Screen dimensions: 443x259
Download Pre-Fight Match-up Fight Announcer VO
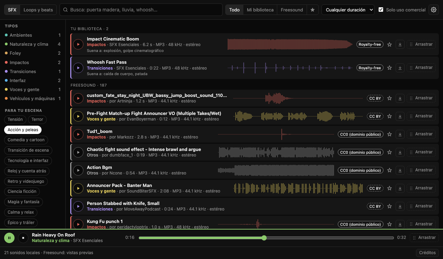pyautogui.click(x=400, y=116)
